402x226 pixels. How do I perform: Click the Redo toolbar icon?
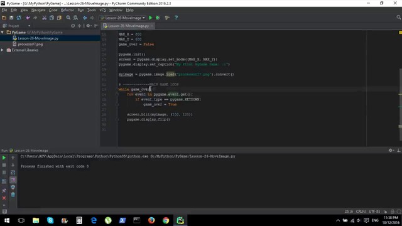[x=35, y=18]
